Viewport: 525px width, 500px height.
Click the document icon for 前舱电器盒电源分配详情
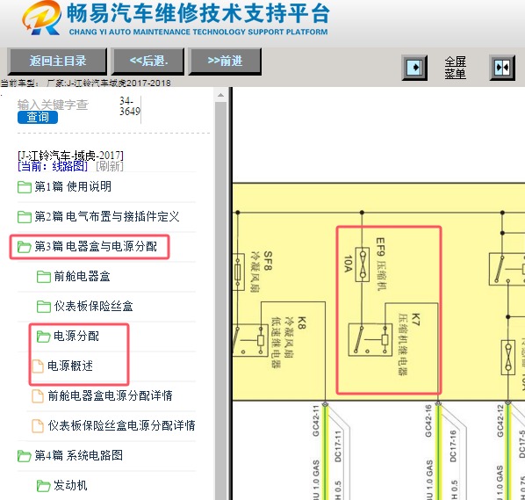[x=38, y=396]
